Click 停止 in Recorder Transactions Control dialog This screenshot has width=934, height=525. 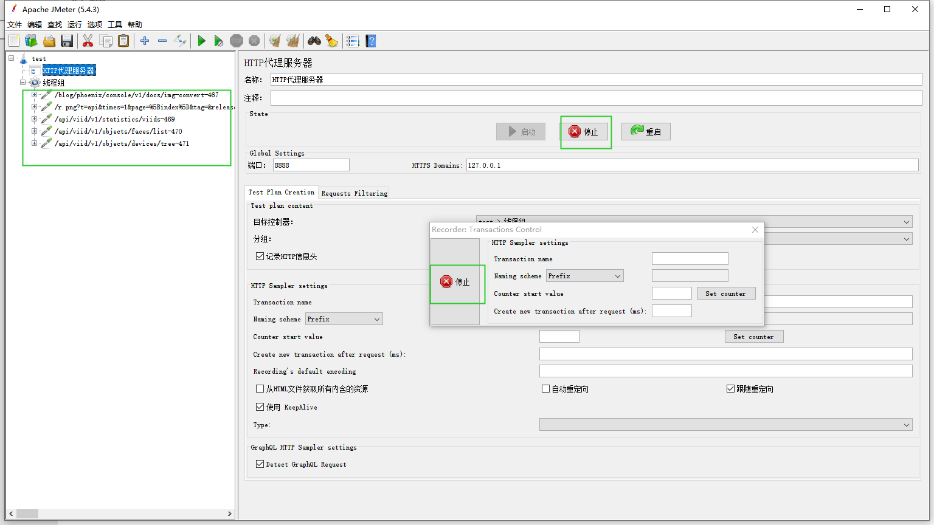click(x=455, y=282)
